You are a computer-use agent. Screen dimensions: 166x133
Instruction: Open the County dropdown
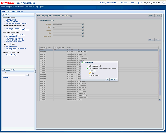coord(82,30)
